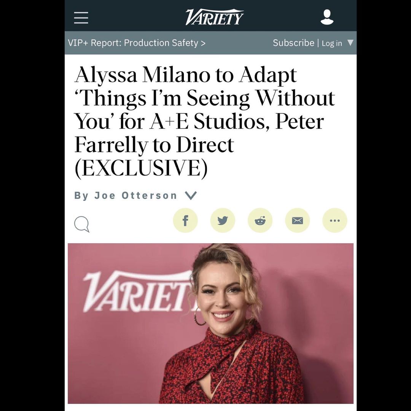Screen dimensions: 411x411
Task: Show more sharing options
Action: pos(335,220)
